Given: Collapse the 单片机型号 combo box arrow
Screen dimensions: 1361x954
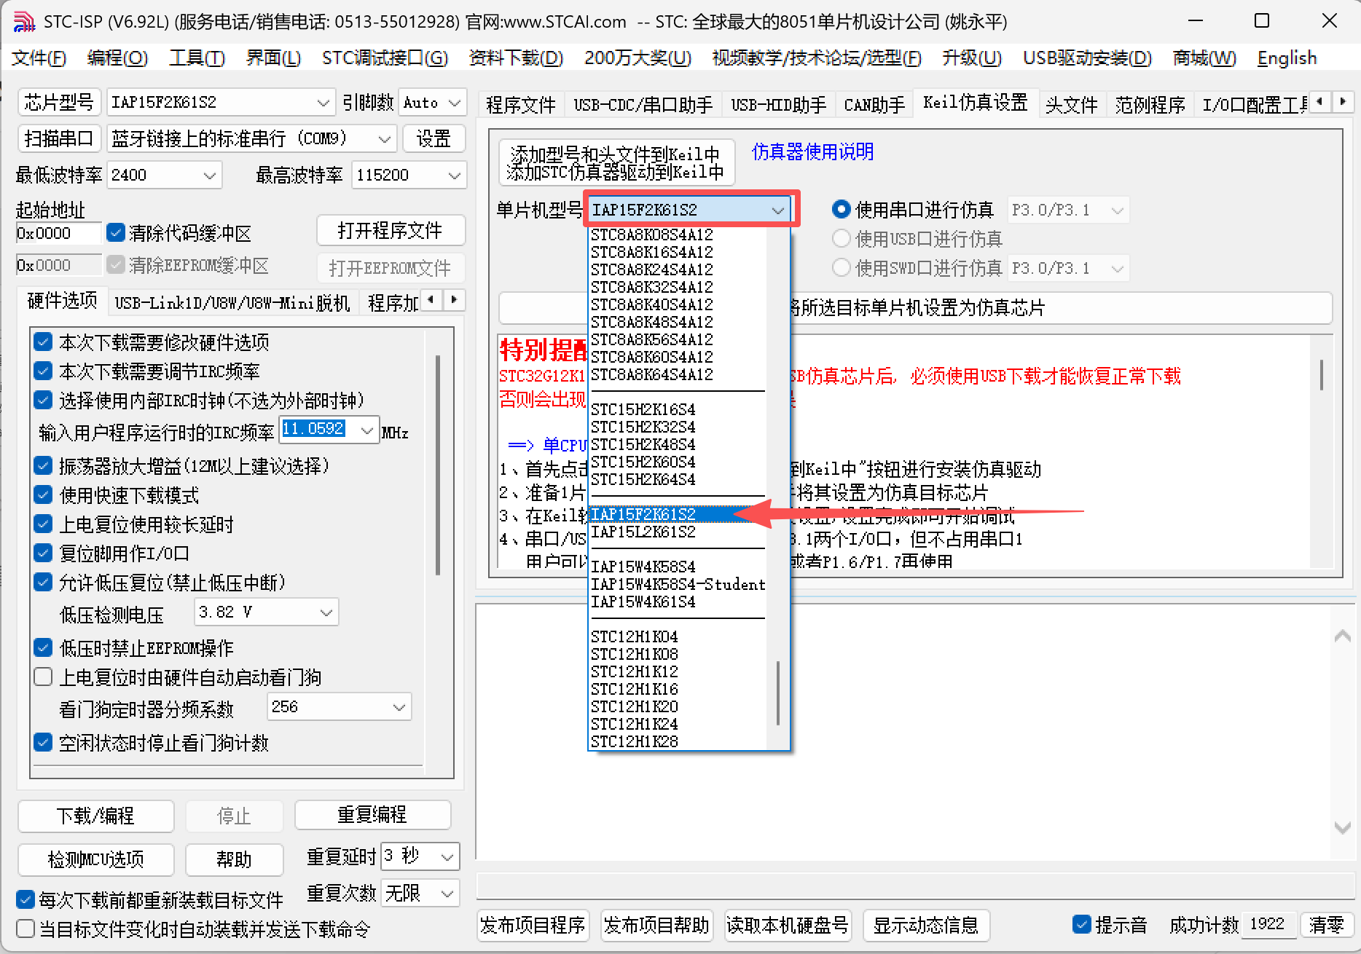Looking at the screenshot, I should 778,210.
